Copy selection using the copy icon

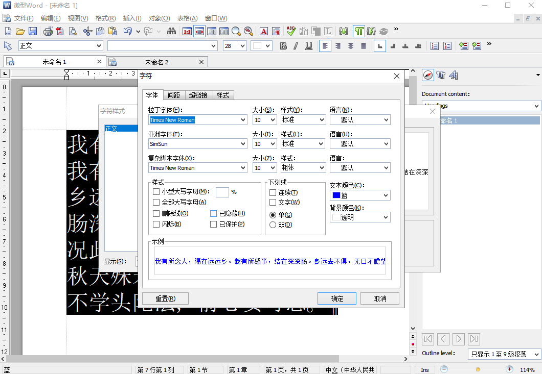pyautogui.click(x=100, y=32)
